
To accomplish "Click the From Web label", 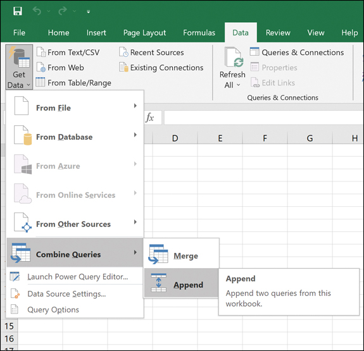I will pyautogui.click(x=66, y=68).
